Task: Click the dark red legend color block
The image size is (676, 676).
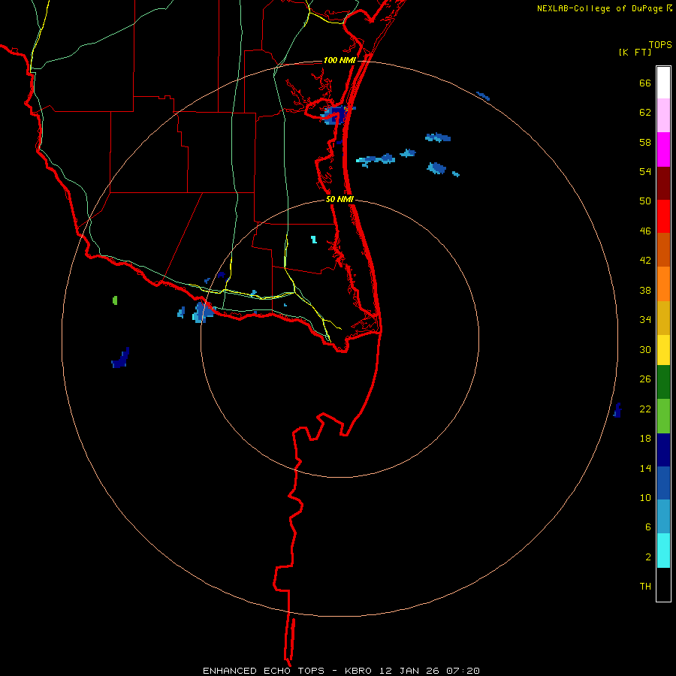Action: click(x=663, y=183)
